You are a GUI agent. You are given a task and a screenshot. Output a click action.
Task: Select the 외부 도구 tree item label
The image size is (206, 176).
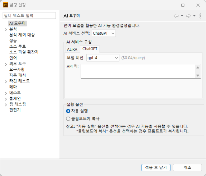pyautogui.click(x=18, y=64)
